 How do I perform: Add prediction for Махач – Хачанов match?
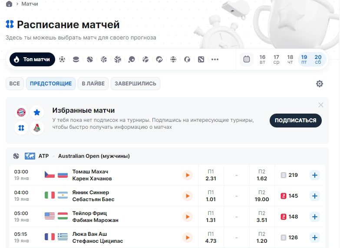[x=315, y=175]
